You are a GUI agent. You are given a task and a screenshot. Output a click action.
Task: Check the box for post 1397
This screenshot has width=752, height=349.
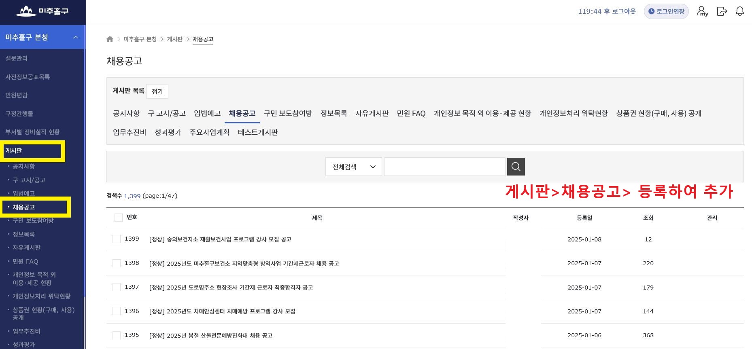(x=117, y=287)
